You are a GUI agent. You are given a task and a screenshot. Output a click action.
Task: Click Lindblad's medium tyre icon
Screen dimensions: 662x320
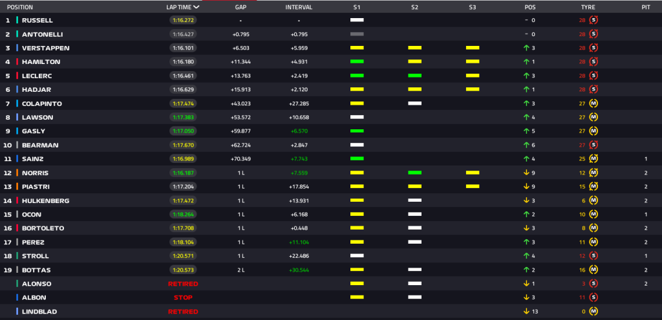tap(593, 311)
